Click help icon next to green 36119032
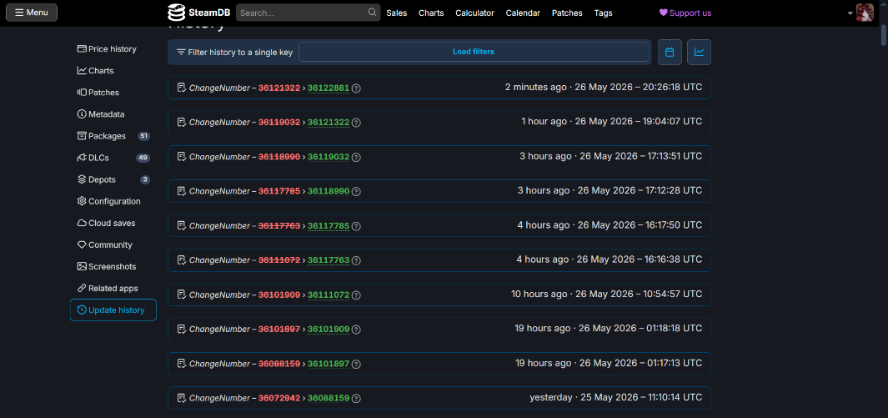 356,158
